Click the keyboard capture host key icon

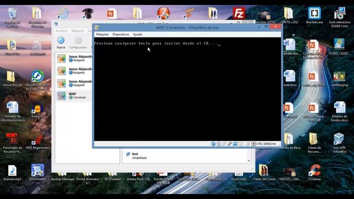pos(253,144)
